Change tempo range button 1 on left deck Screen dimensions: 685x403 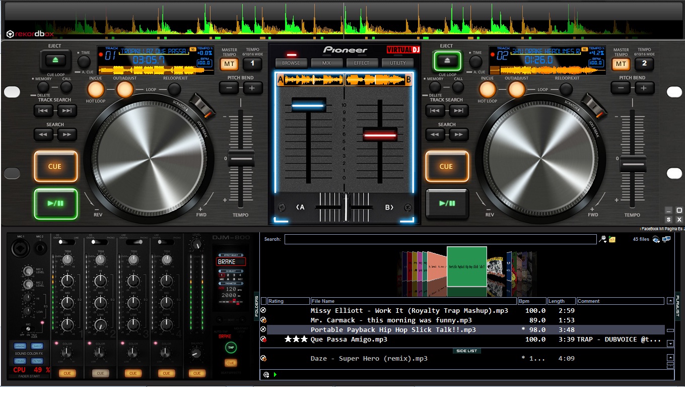point(253,64)
